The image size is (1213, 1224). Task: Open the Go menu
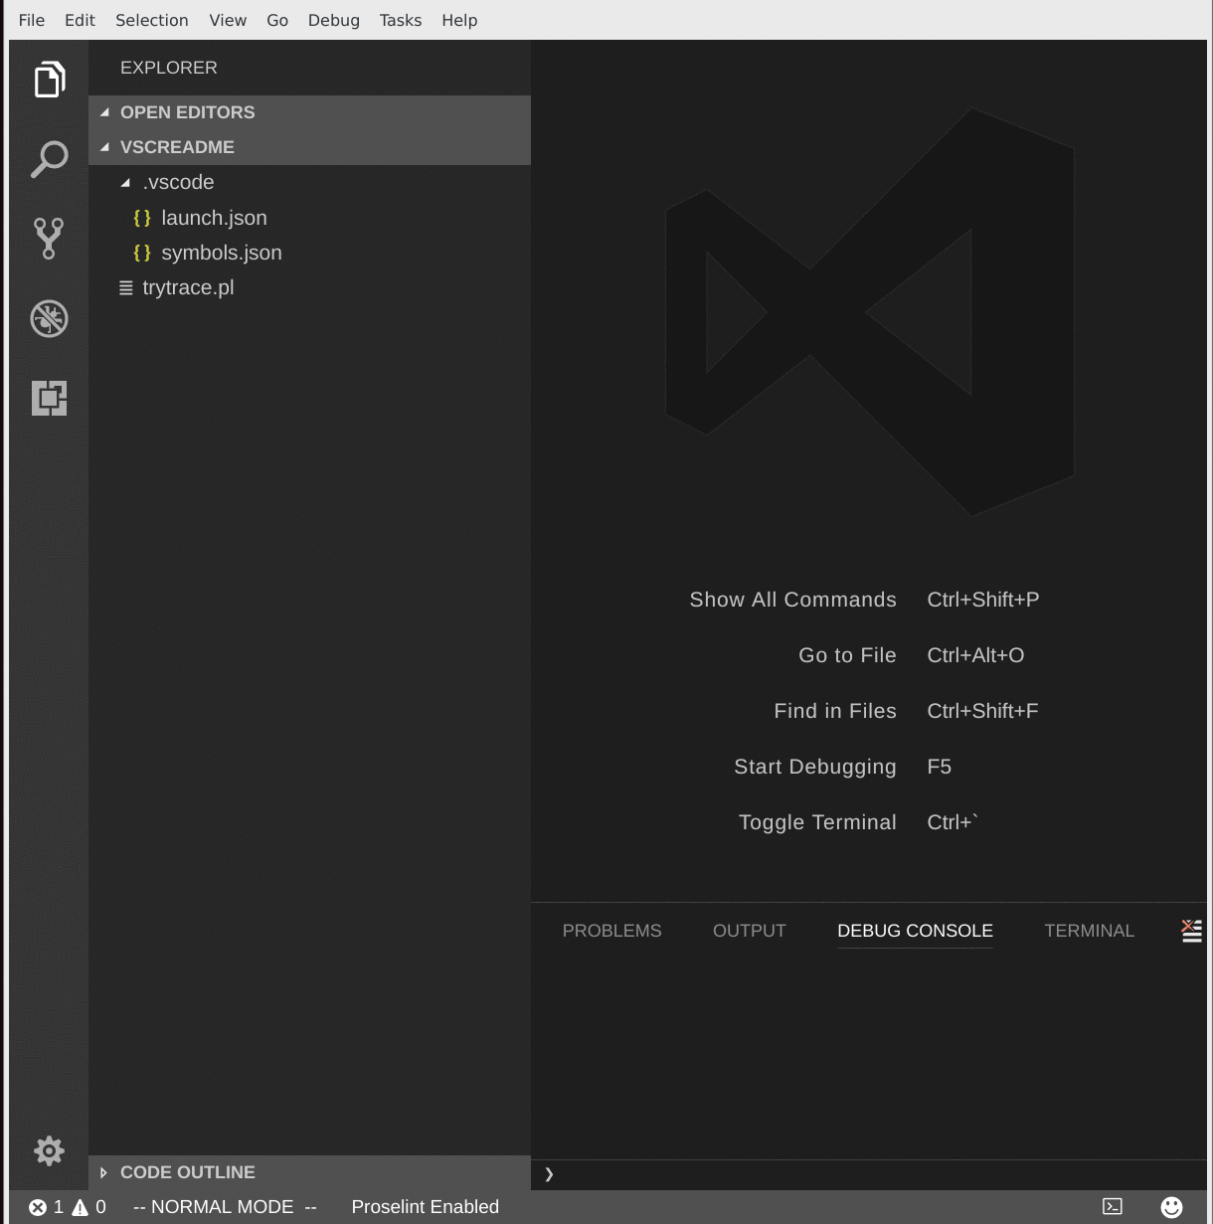coord(277,20)
